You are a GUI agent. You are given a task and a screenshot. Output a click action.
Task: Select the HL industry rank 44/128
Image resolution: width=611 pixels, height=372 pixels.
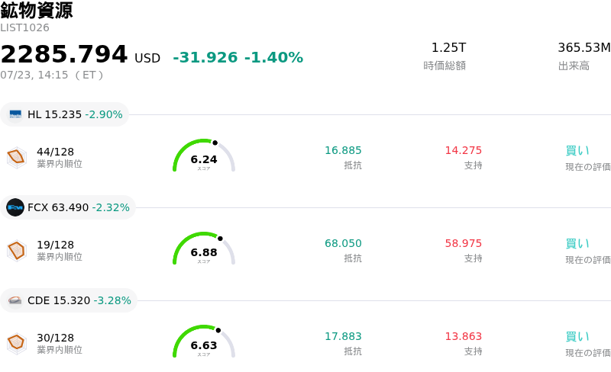55,152
